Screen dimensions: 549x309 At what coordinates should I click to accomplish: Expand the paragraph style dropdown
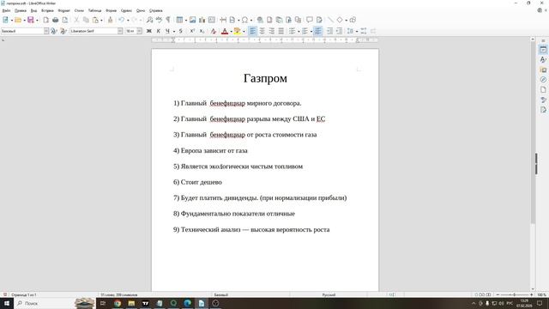46,31
